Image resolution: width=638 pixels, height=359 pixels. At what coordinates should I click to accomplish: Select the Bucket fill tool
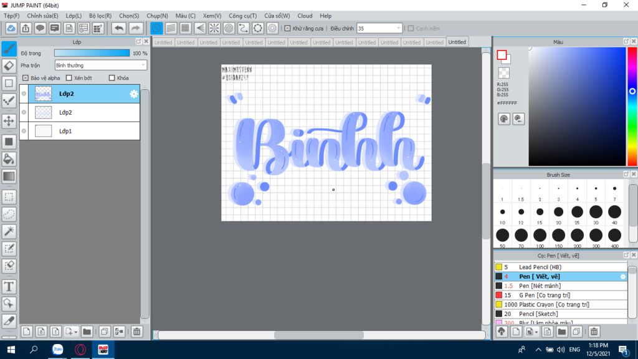click(x=9, y=159)
